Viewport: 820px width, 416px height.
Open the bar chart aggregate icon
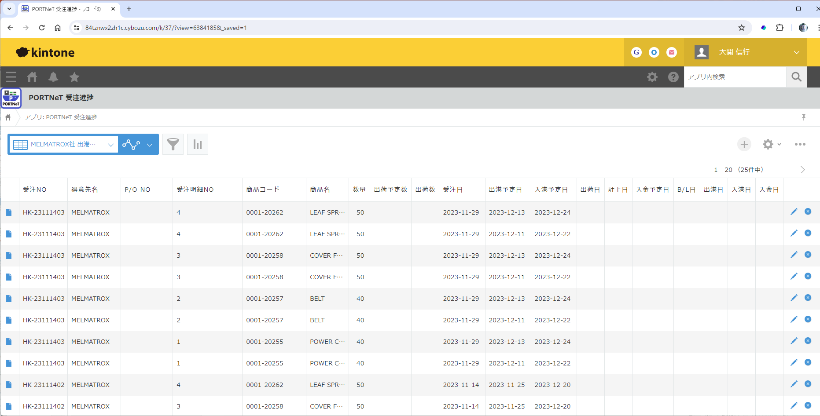[x=197, y=144]
